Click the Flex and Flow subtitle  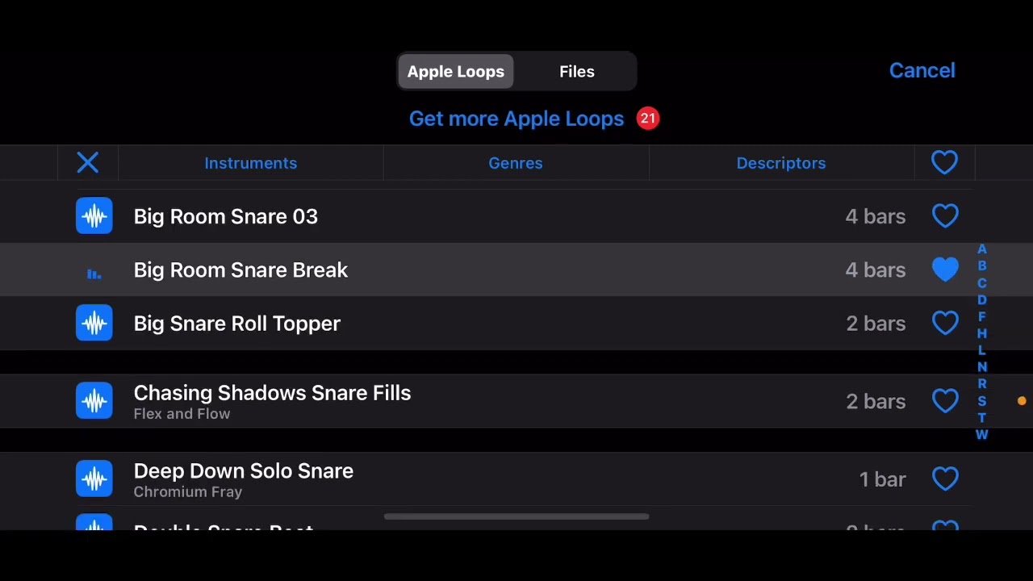tap(182, 414)
